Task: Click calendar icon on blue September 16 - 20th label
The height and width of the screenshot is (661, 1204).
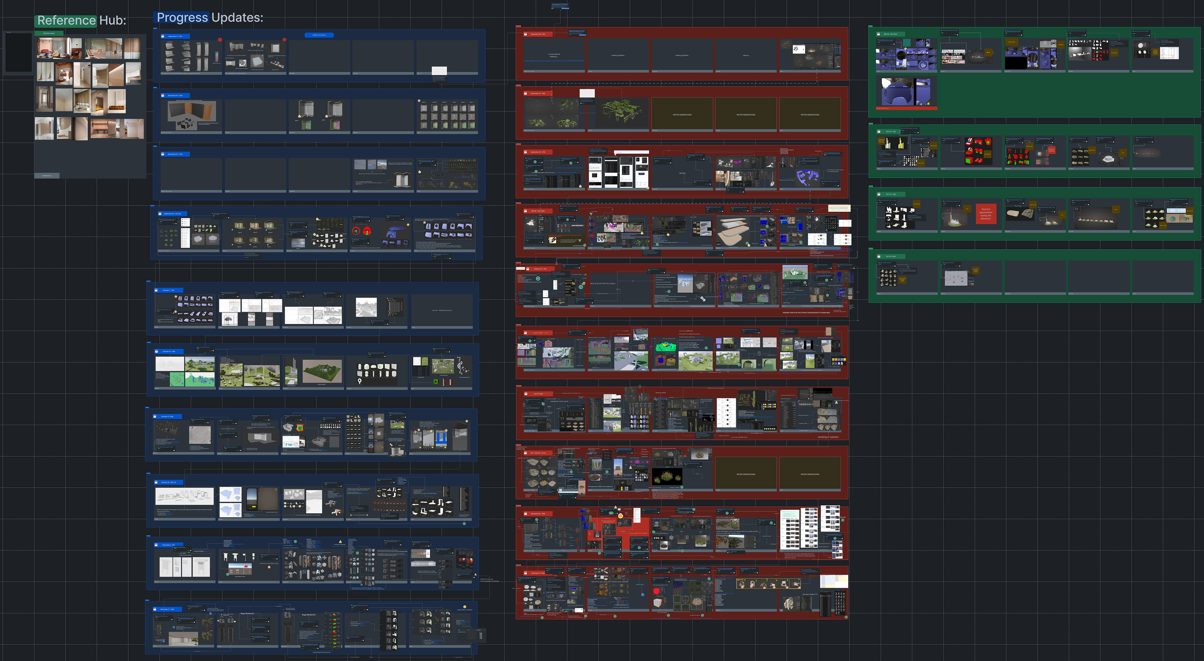Action: 163,95
